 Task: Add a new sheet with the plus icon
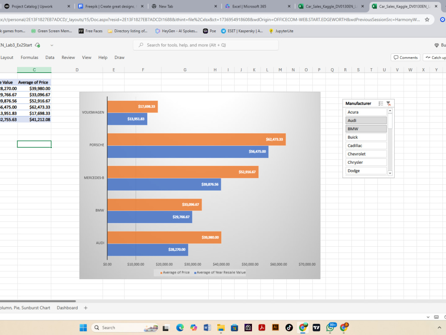[x=86, y=308]
